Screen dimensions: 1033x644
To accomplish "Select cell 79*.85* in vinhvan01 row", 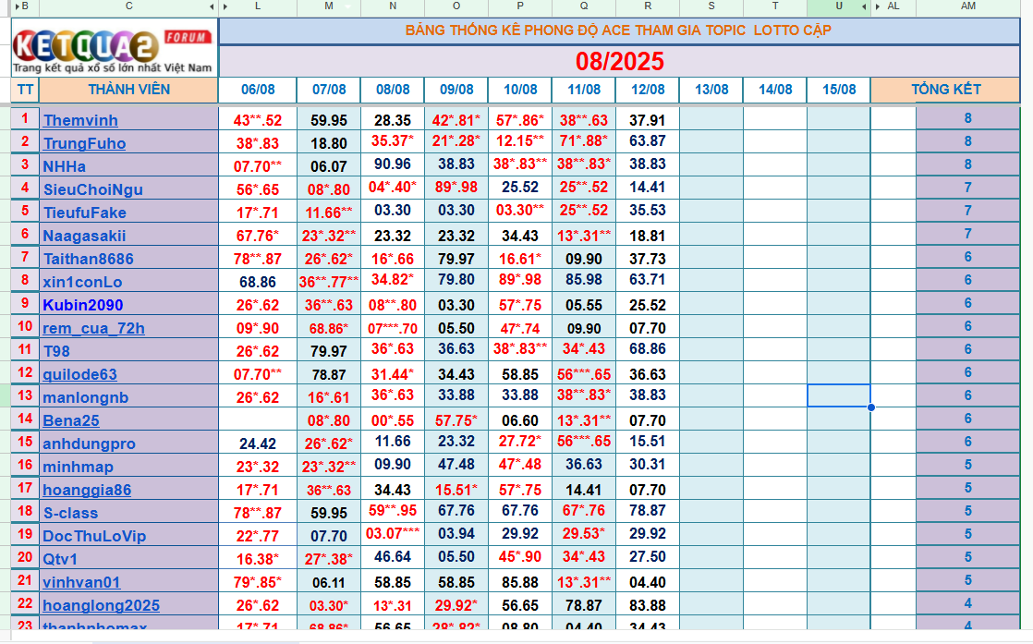I will 258,581.
